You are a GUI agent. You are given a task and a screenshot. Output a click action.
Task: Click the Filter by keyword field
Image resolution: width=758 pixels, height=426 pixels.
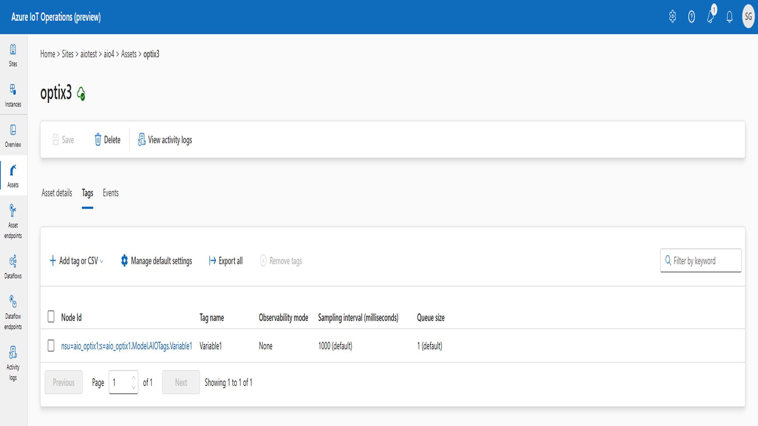tap(701, 261)
